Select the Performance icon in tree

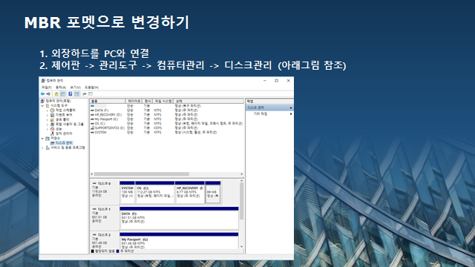pos(52,129)
